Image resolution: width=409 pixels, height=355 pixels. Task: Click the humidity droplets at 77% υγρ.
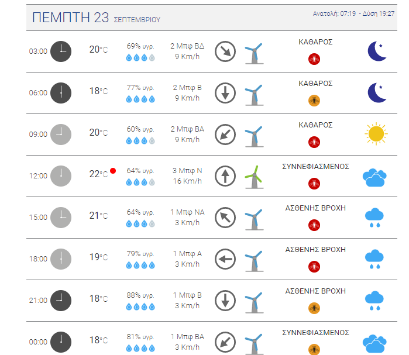140,99
